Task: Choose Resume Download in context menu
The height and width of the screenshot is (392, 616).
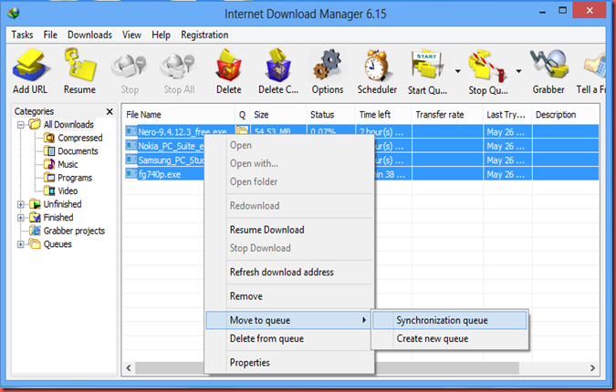Action: pos(289,230)
